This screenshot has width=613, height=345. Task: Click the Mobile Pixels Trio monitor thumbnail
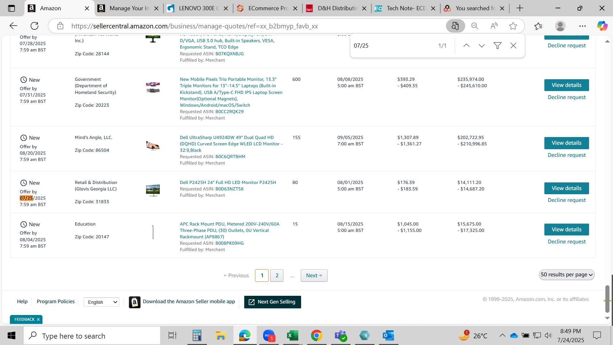click(153, 87)
